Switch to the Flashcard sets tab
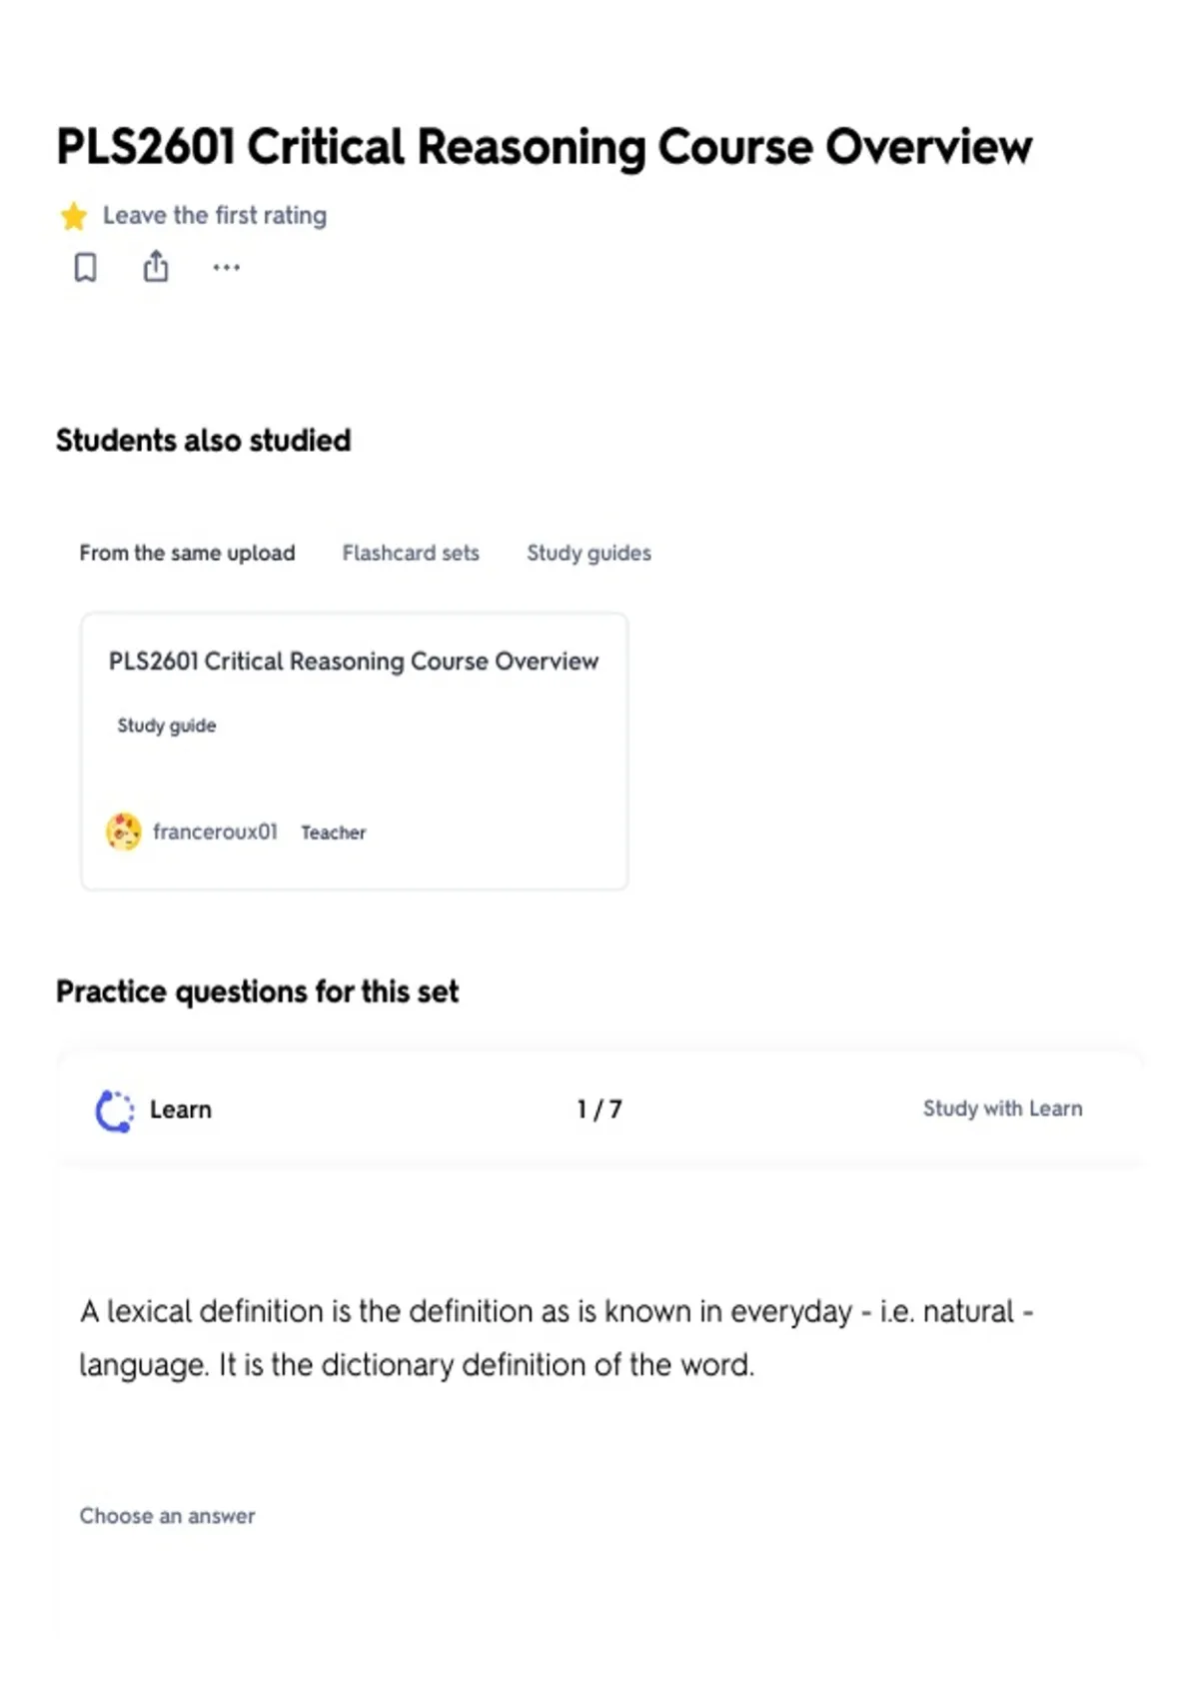 coord(411,553)
